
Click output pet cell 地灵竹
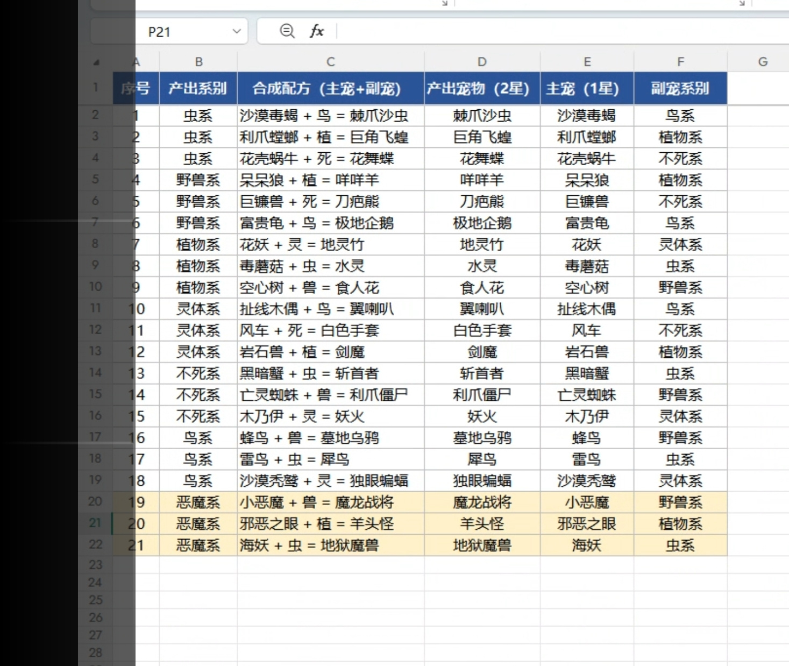[x=482, y=245]
